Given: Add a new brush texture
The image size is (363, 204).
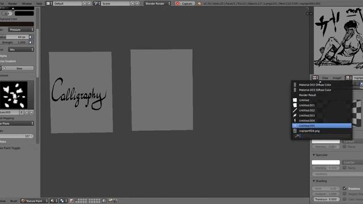Looking at the screenshot, I should click(27, 112).
